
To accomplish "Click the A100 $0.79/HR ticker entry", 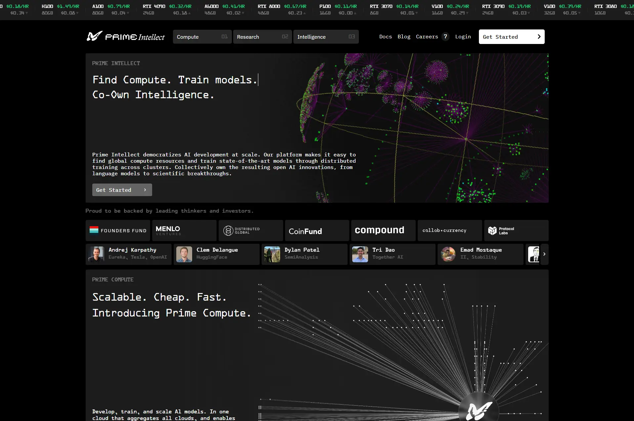I will click(x=111, y=10).
